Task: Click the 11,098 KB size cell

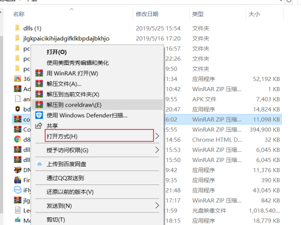Action: [266, 119]
